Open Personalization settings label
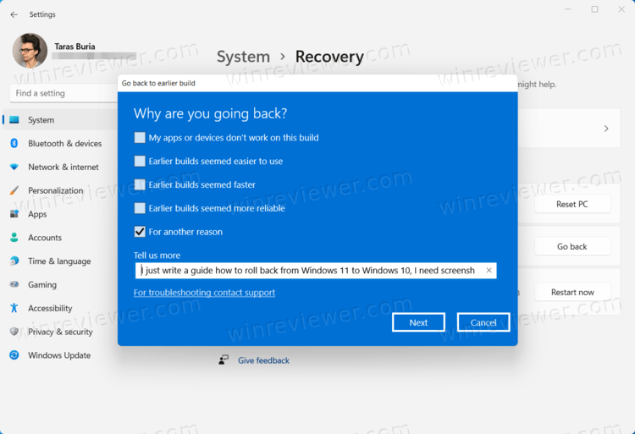Viewport: 635px width, 434px height. pos(56,190)
